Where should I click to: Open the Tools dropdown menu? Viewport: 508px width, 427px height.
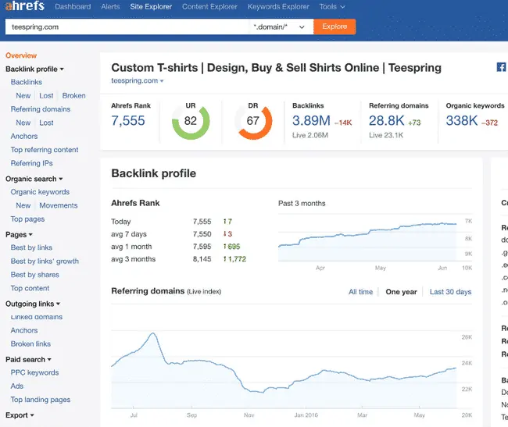point(332,7)
